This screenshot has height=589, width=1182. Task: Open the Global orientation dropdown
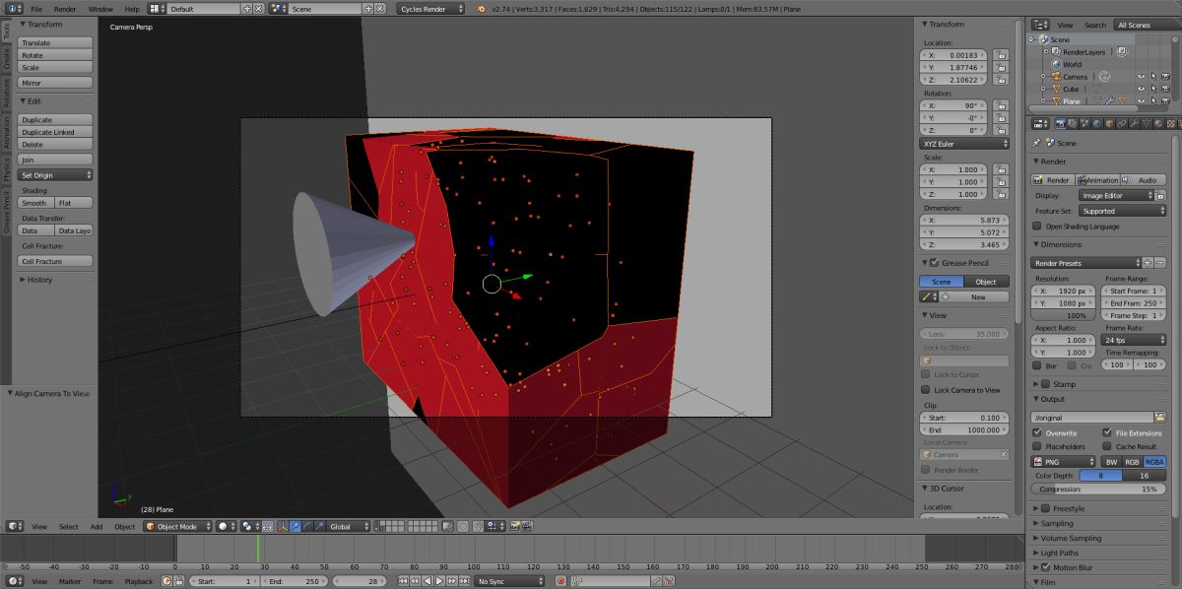point(349,526)
